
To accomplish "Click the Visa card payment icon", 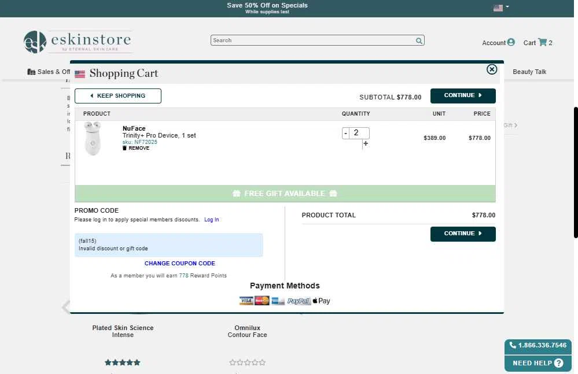I will click(246, 301).
